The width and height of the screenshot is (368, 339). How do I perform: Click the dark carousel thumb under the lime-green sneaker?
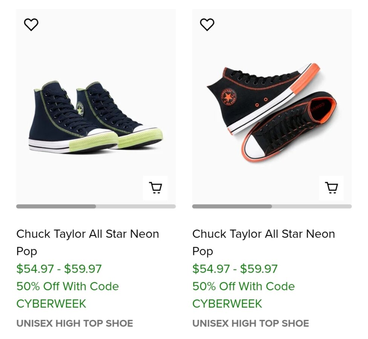(x=56, y=206)
